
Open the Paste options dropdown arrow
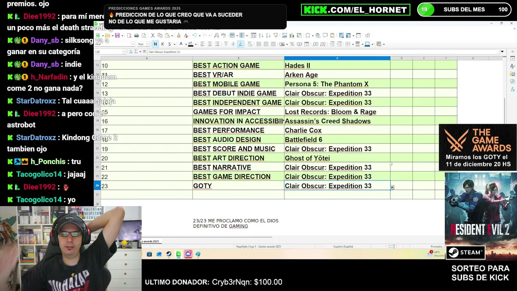point(172,36)
